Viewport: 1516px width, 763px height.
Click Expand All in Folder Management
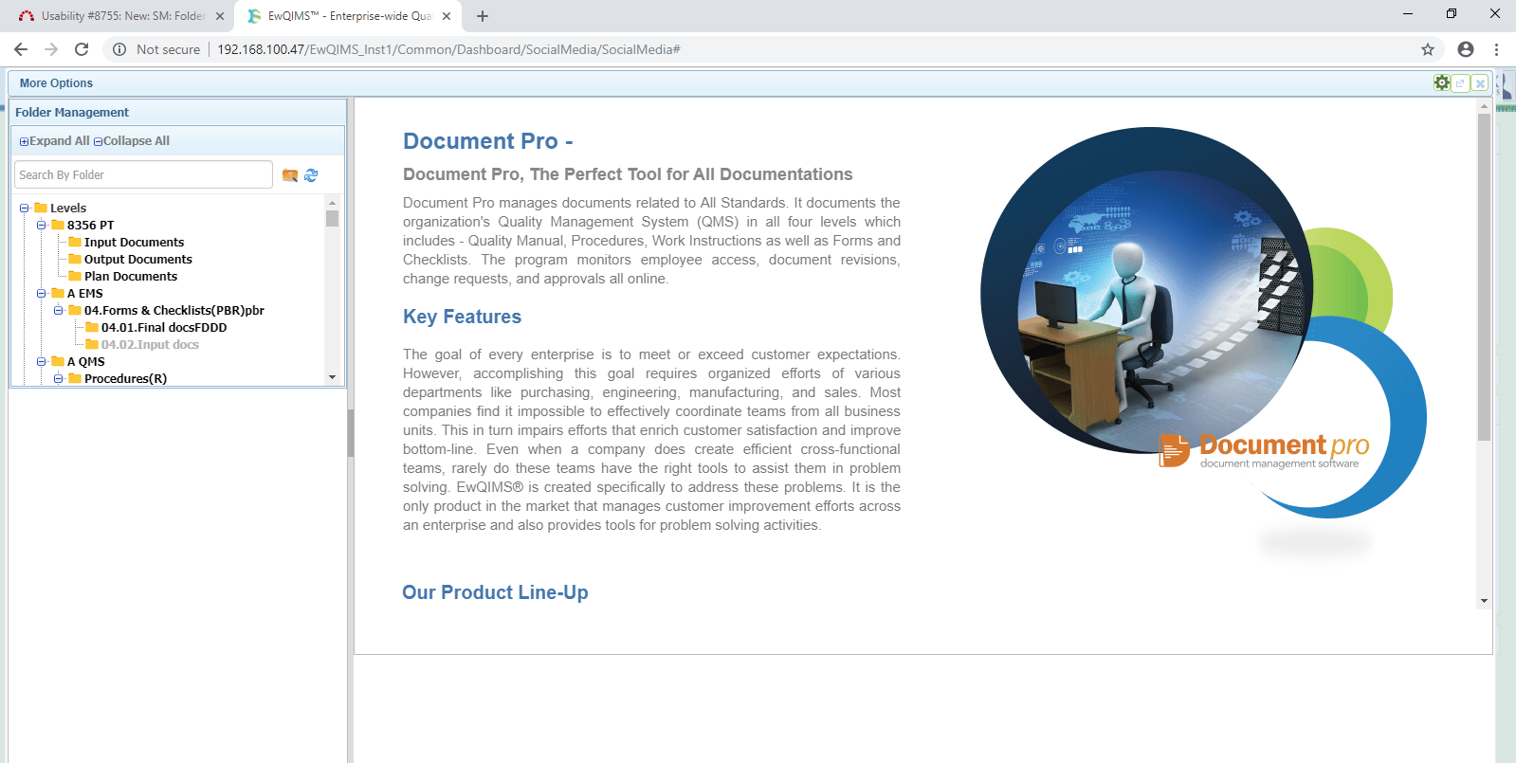pos(55,141)
